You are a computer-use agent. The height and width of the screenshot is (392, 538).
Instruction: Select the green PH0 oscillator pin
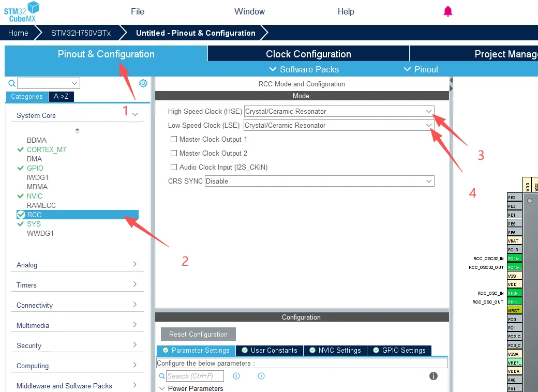[x=515, y=293]
